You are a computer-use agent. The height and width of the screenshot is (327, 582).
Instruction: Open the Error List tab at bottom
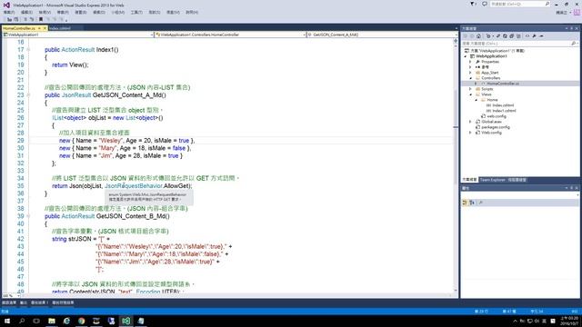9,302
